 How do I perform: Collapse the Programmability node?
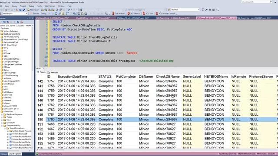coord(2,125)
